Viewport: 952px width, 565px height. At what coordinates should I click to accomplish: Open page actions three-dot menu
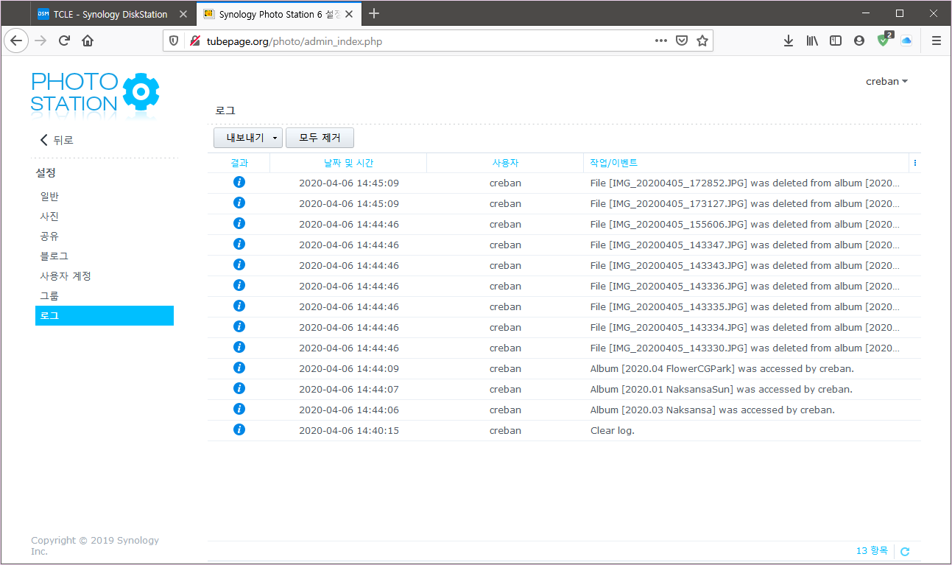coord(661,41)
